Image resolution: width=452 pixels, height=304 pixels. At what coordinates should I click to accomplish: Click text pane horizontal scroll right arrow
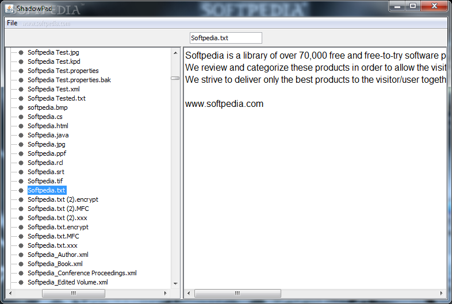pos(441,293)
